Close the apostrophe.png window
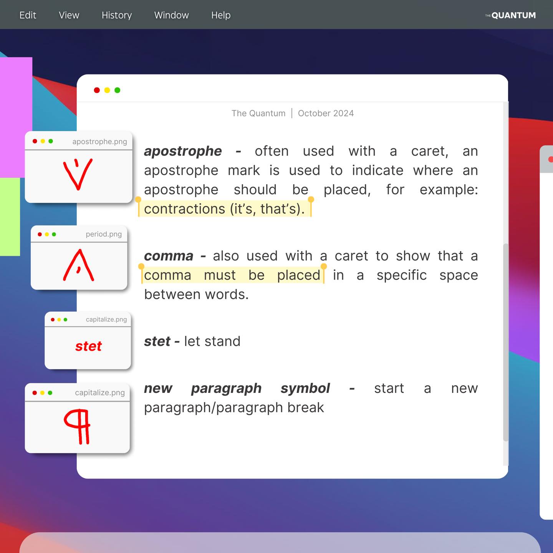The width and height of the screenshot is (553, 553). (35, 141)
